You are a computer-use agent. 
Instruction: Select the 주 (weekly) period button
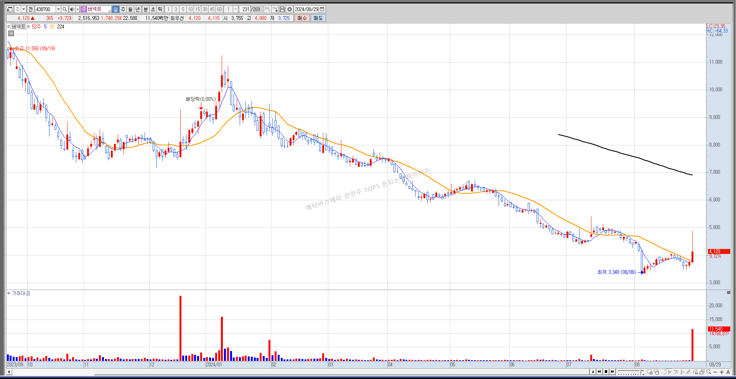pyautogui.click(x=123, y=9)
